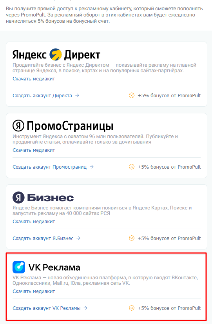Image resolution: width=212 pixels, height=324 pixels.
Task: Click the blue VK Реклама icon
Action: click(x=19, y=267)
